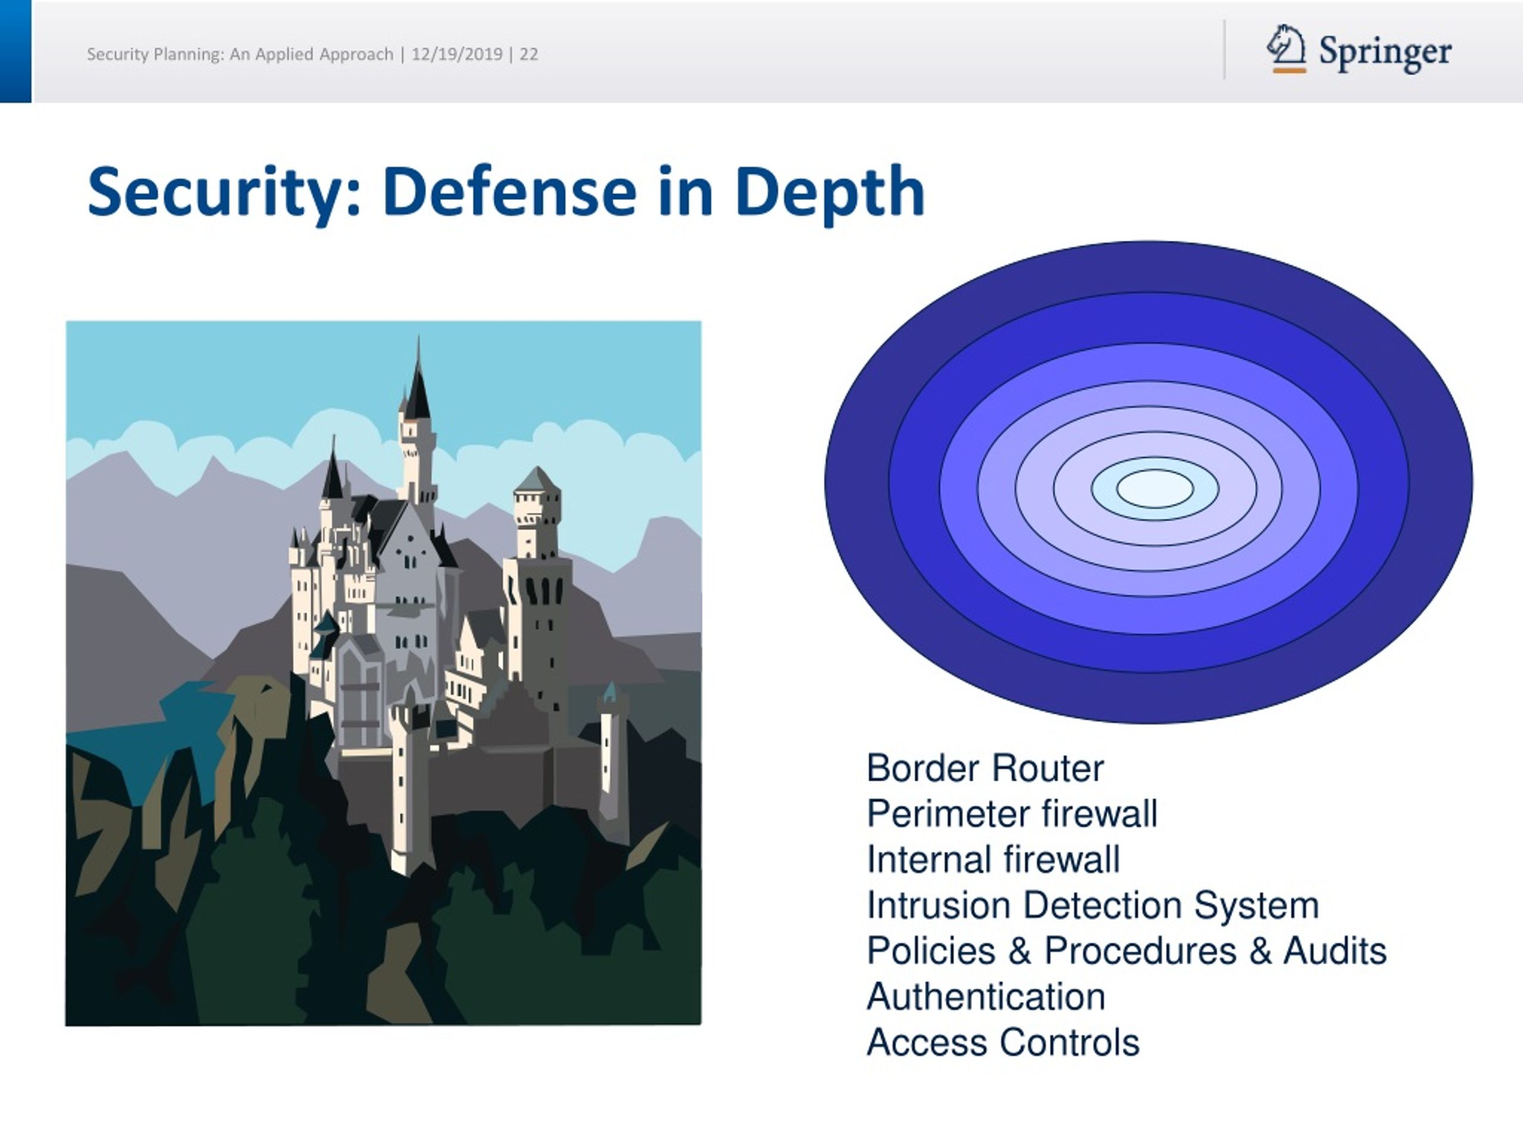This screenshot has height=1142, width=1523.
Task: Select the "Border Router" line
Action: pyautogui.click(x=985, y=768)
